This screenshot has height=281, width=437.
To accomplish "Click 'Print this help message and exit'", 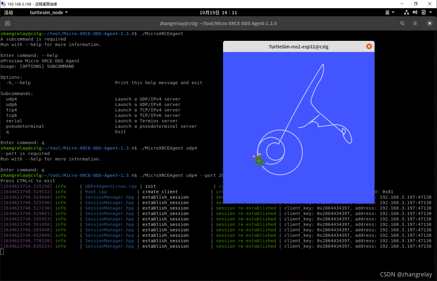I will (x=158, y=83).
